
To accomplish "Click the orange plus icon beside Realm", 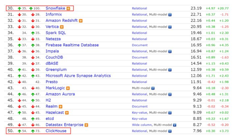I will pos(61,107).
